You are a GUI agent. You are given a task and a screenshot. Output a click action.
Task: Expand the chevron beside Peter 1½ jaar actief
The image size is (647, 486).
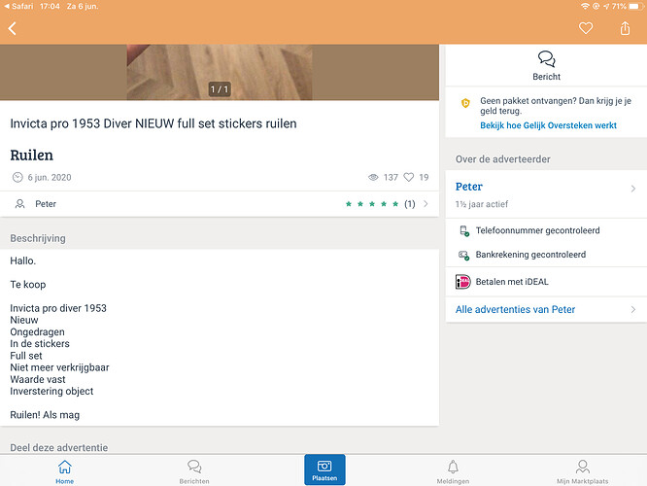(633, 189)
